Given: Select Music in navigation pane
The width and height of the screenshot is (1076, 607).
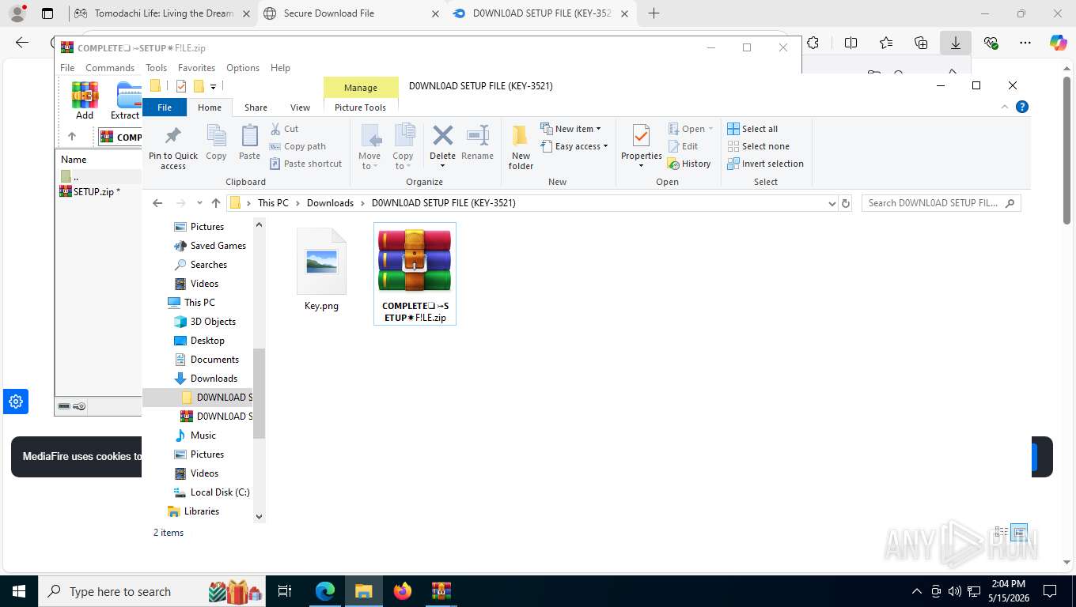Looking at the screenshot, I should click(x=195, y=435).
